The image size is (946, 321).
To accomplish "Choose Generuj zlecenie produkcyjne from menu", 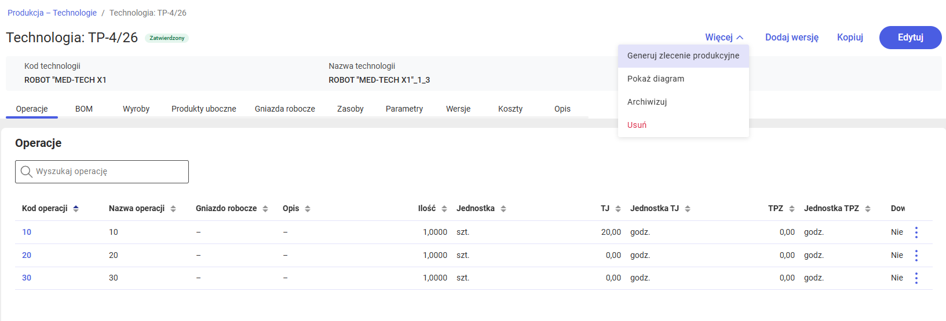I will click(684, 56).
